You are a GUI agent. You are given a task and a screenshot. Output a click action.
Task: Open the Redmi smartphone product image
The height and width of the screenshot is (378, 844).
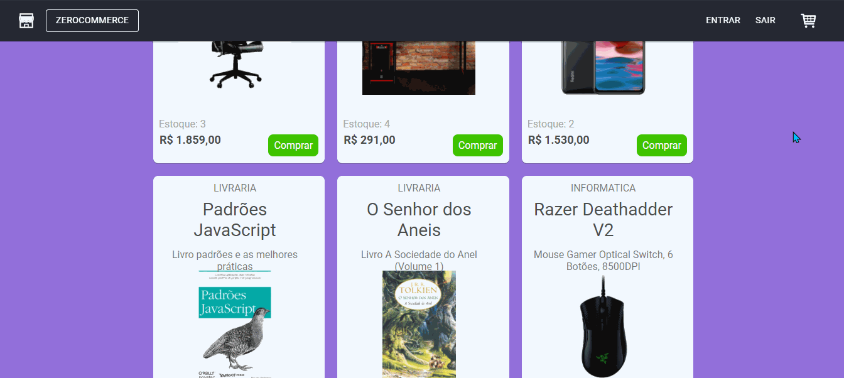point(603,68)
